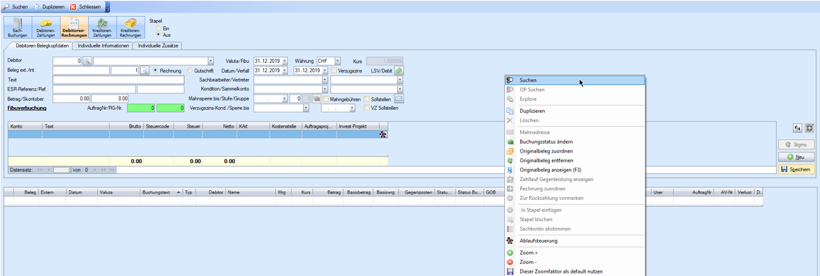
Task: Click into the ESR-Referenz input field
Action: [93, 89]
